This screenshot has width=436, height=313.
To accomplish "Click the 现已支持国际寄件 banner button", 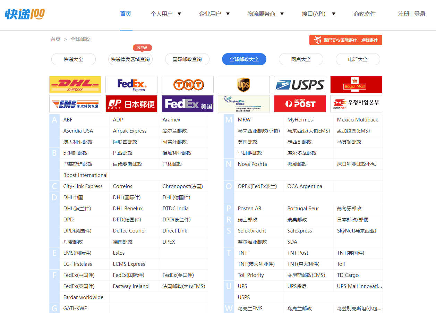I will pyautogui.click(x=345, y=40).
